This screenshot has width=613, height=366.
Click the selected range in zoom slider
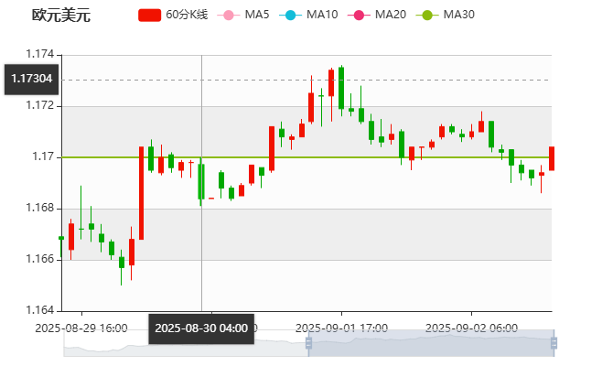(430, 344)
